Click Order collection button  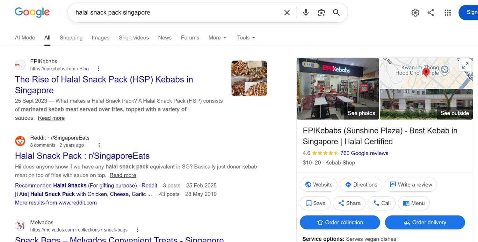[x=340, y=222]
